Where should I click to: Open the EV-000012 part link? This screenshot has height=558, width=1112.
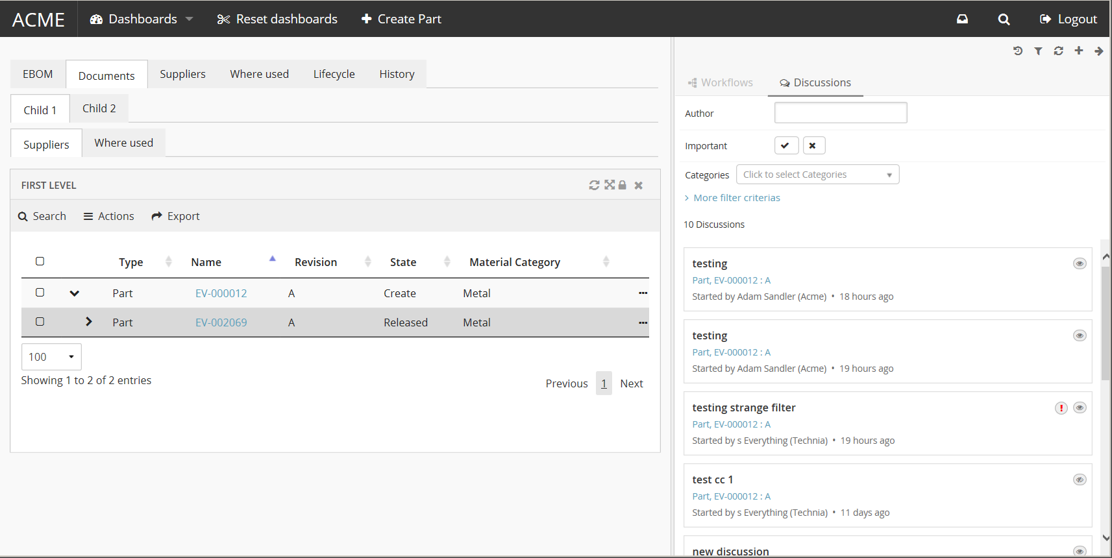click(221, 293)
